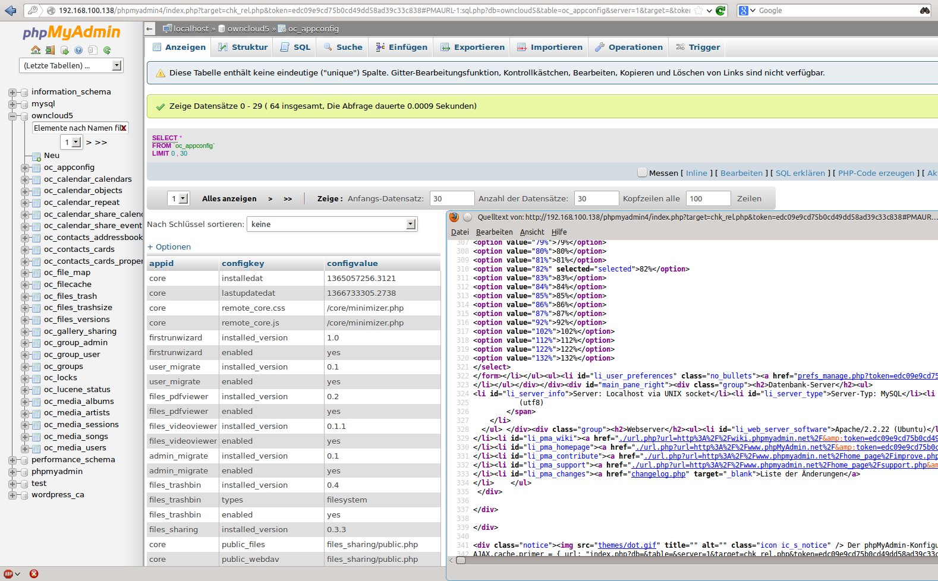Open the Suche tab

(x=343, y=47)
